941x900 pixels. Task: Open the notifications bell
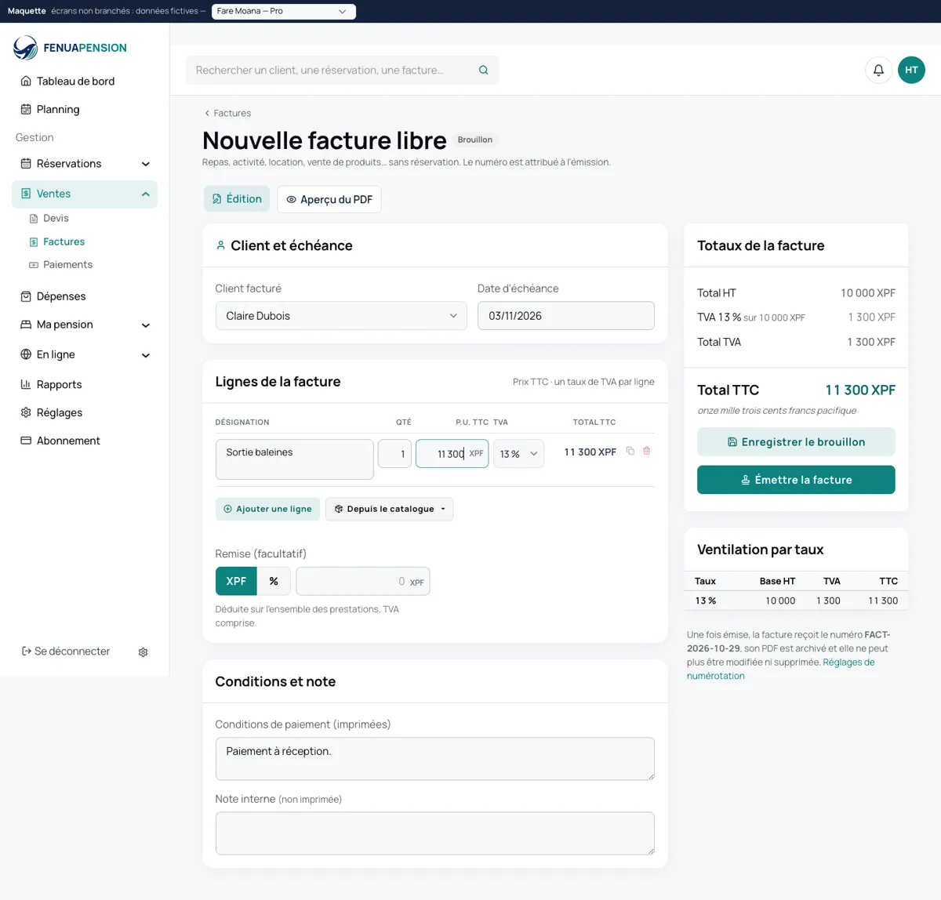[878, 70]
